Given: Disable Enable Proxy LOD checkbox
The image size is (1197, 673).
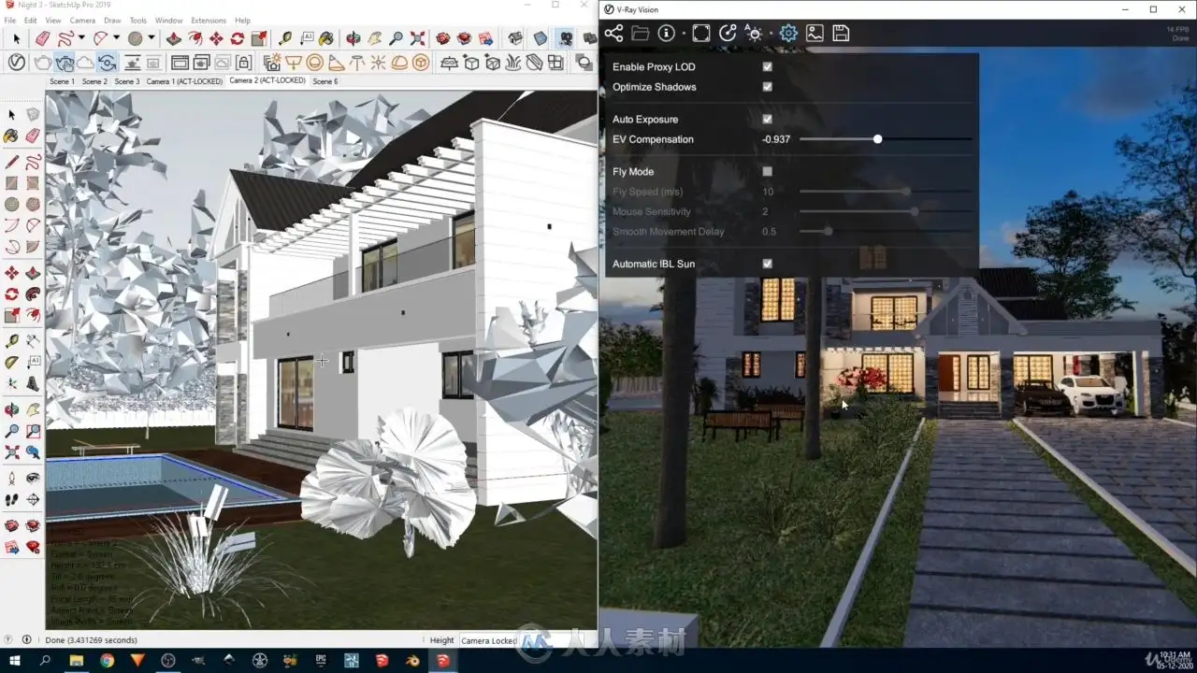Looking at the screenshot, I should pyautogui.click(x=768, y=67).
